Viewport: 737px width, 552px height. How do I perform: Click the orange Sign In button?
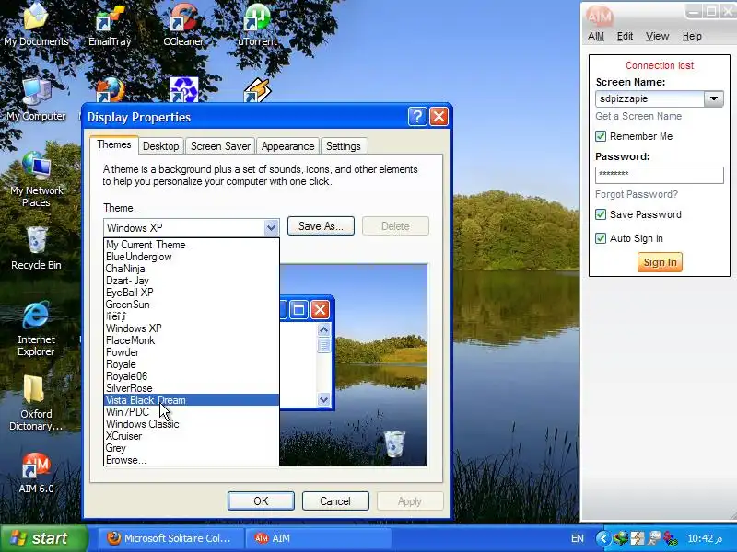coord(660,262)
